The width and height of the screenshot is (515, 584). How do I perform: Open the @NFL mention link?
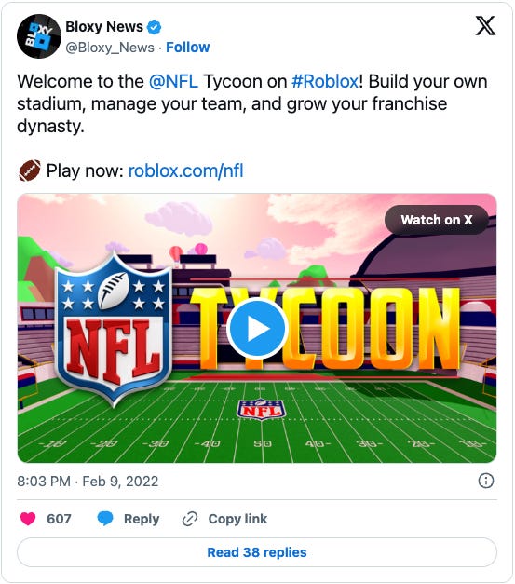click(173, 81)
